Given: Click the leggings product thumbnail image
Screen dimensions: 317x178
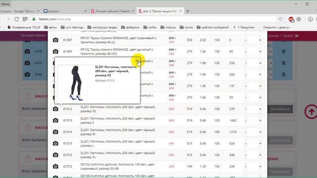Looking at the screenshot, I should [76, 83].
